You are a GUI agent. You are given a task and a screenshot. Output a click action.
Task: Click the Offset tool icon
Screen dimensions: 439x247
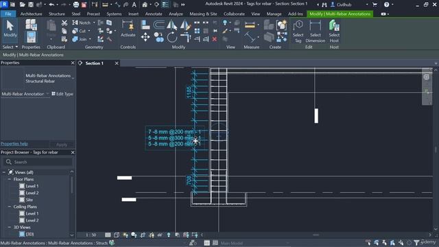[x=158, y=25]
